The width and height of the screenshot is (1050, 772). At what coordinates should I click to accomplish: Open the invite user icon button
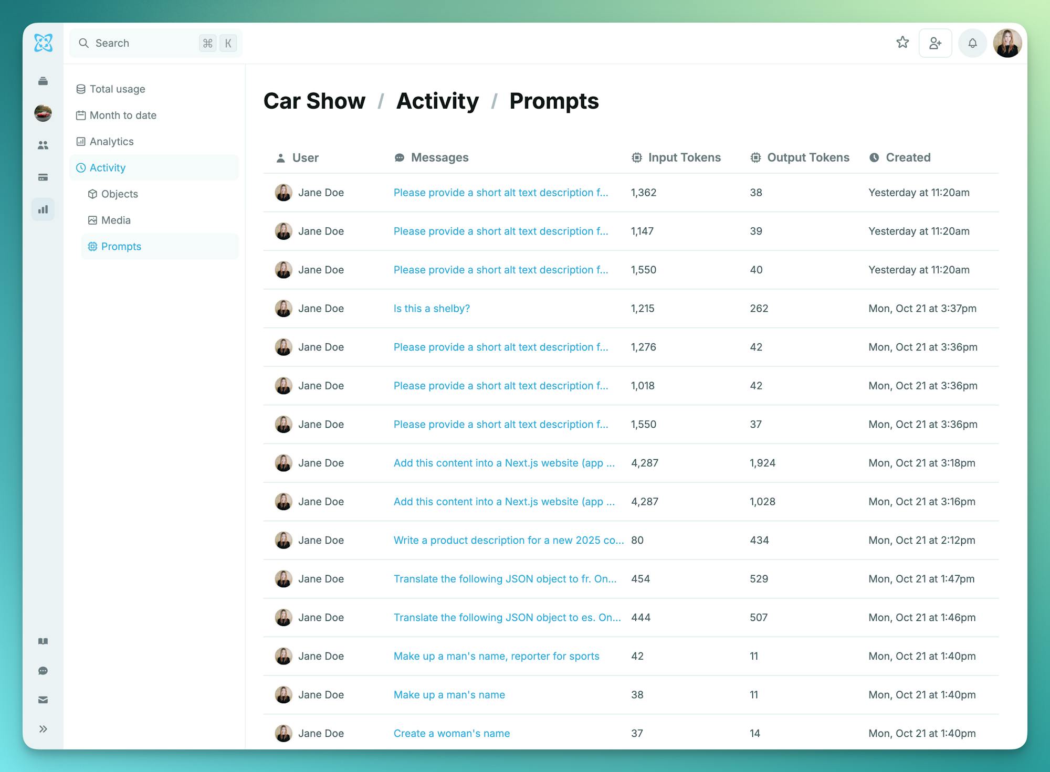click(x=935, y=43)
